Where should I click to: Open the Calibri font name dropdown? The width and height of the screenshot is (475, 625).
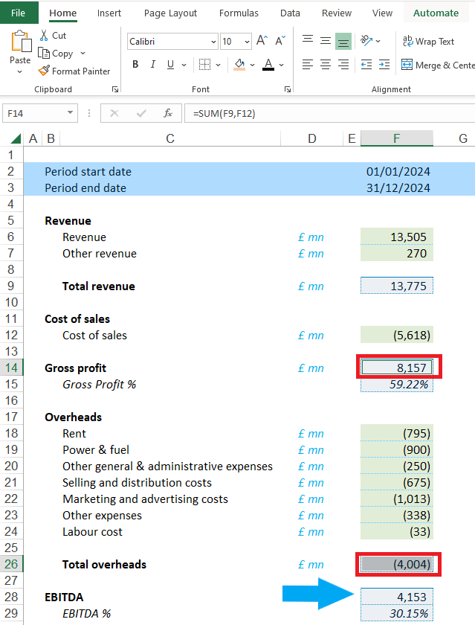[x=214, y=42]
